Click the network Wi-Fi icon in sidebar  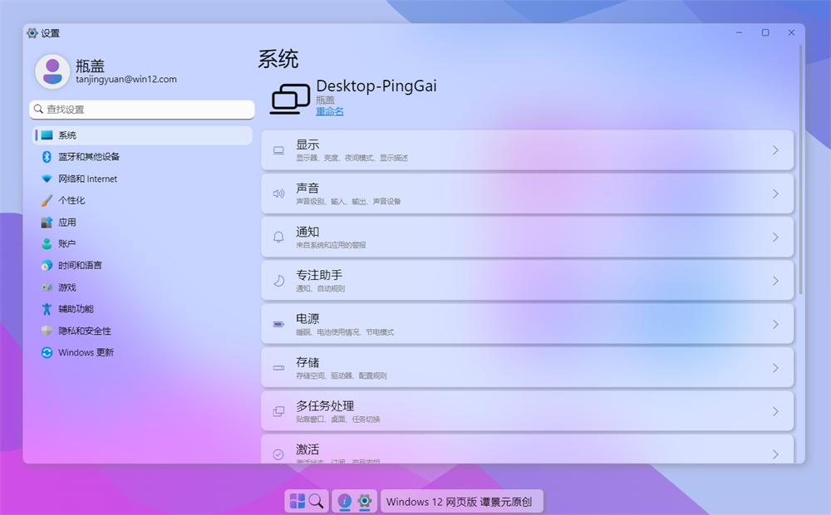[x=47, y=179]
